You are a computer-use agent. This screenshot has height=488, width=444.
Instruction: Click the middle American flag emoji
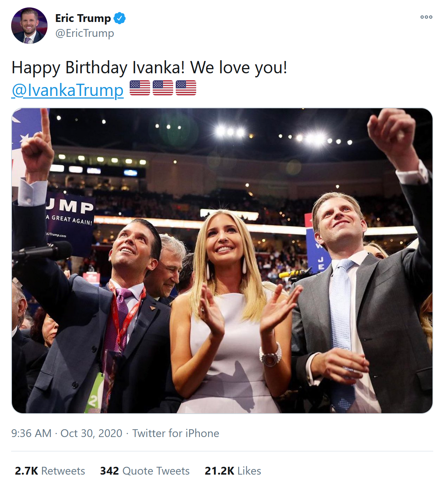coord(163,88)
